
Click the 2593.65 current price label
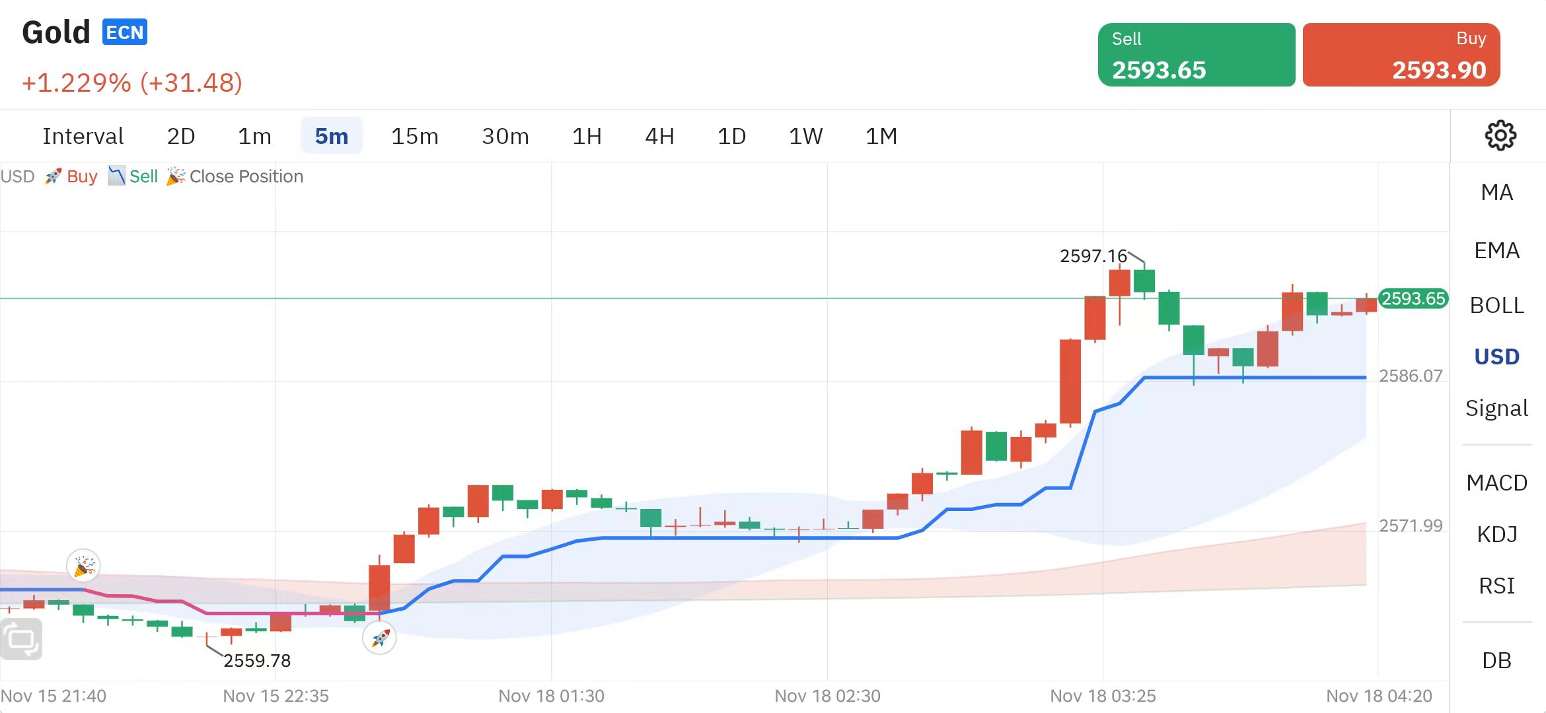point(1413,298)
